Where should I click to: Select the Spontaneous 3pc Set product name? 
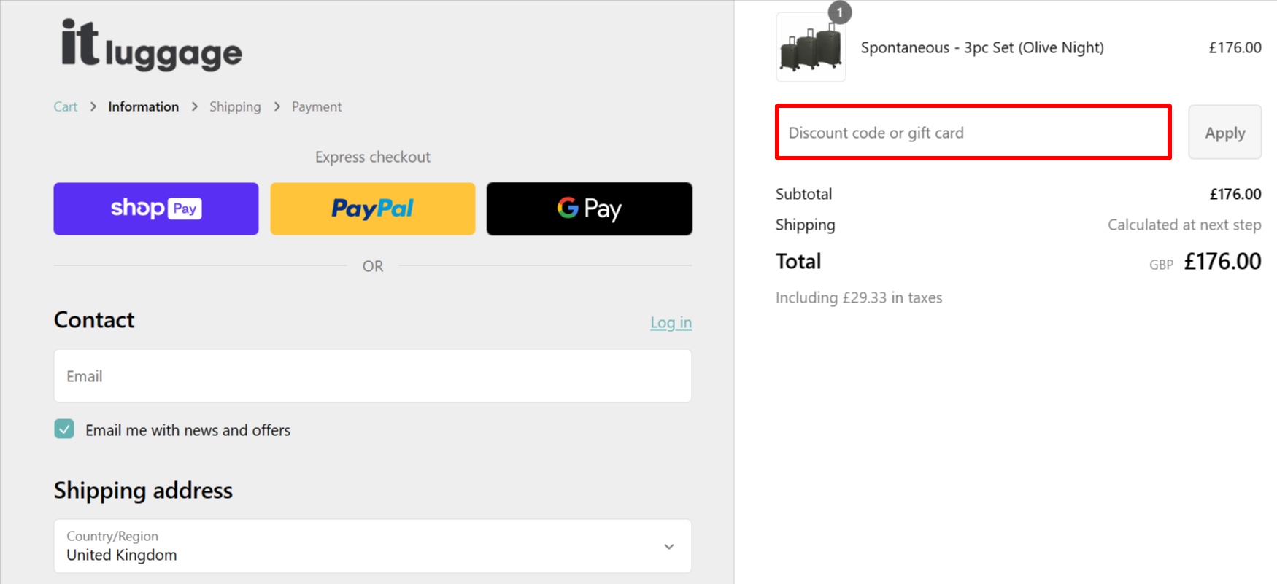[x=982, y=47]
